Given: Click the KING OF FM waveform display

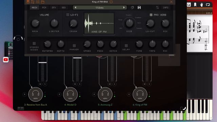Looking at the screenshot, I should 99,23.
